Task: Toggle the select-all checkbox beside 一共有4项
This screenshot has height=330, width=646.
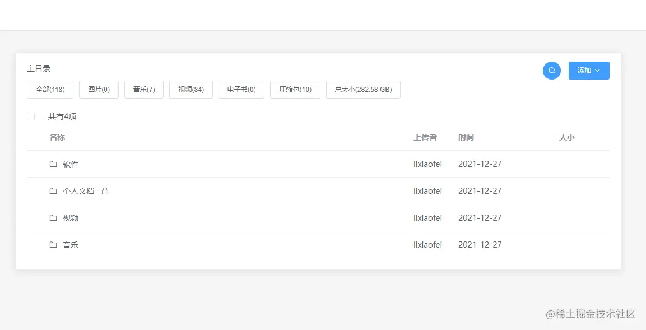Action: 31,116
